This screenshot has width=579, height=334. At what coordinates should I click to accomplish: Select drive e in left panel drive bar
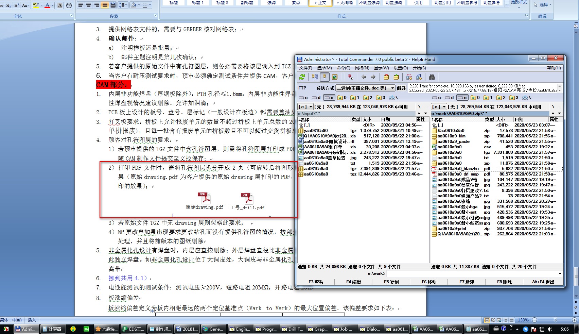329,98
